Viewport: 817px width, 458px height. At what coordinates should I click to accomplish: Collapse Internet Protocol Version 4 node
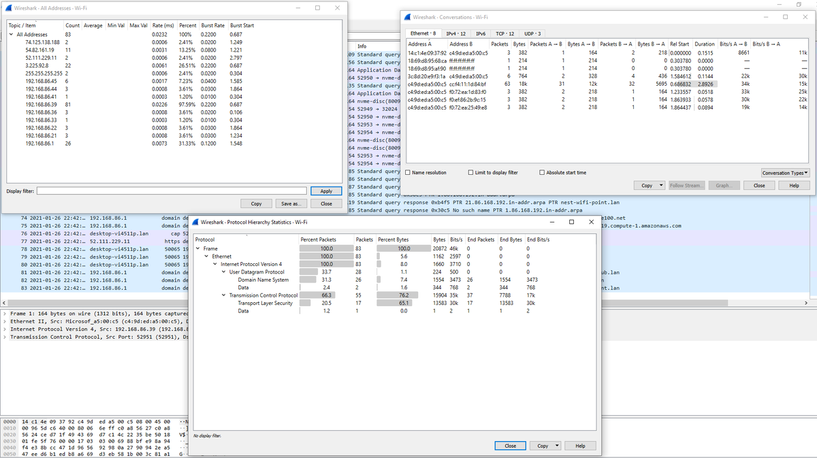click(215, 264)
